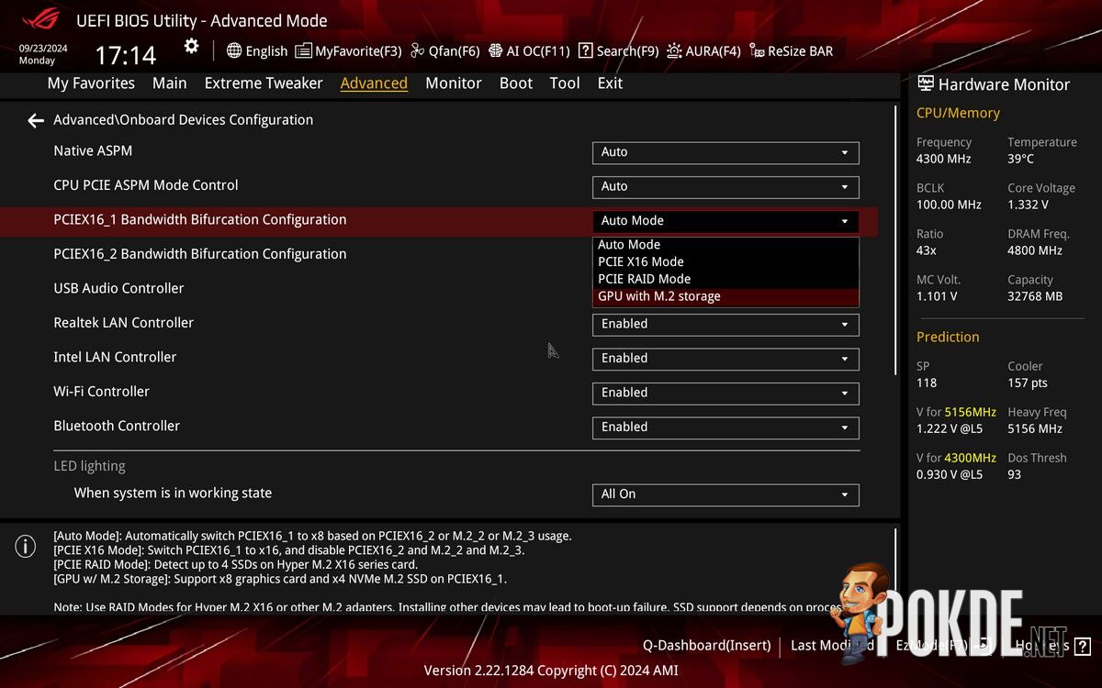Viewport: 1102px width, 688px height.
Task: Collapse the PCIEX16_1 Bandwidth Bifurcation dropdown
Action: 725,221
